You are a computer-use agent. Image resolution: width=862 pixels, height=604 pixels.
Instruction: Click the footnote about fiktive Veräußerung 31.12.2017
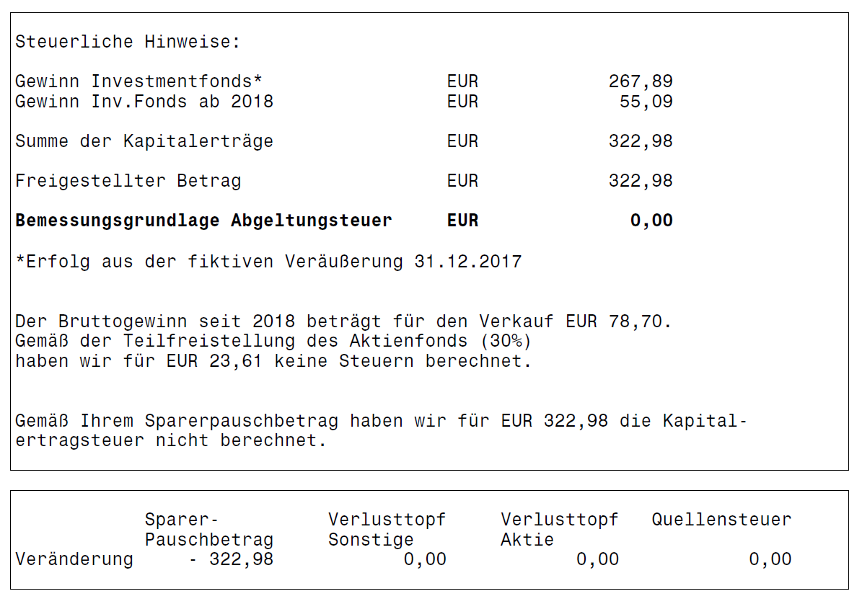tap(268, 261)
